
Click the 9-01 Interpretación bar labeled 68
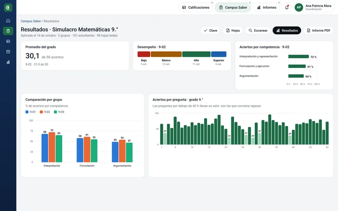click(x=45, y=148)
